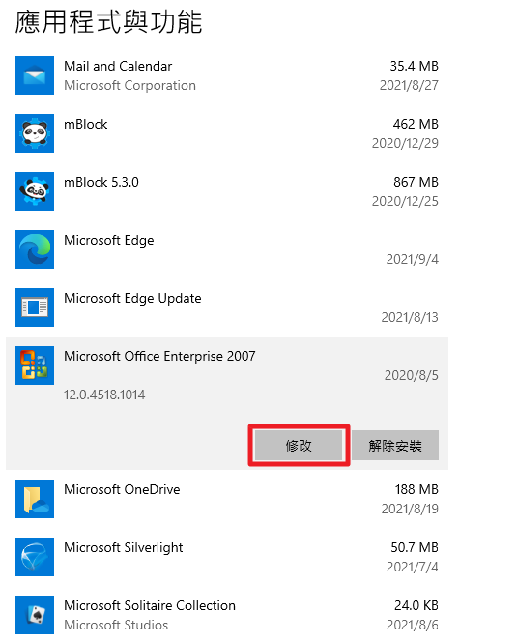Select the Microsoft Edge Update entry name
Viewport: 517px width, 644px height.
point(132,298)
